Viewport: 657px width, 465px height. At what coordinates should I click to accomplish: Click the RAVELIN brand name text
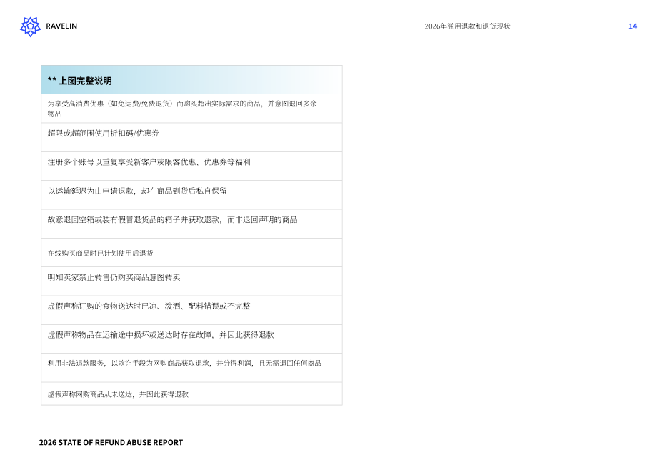tap(61, 26)
